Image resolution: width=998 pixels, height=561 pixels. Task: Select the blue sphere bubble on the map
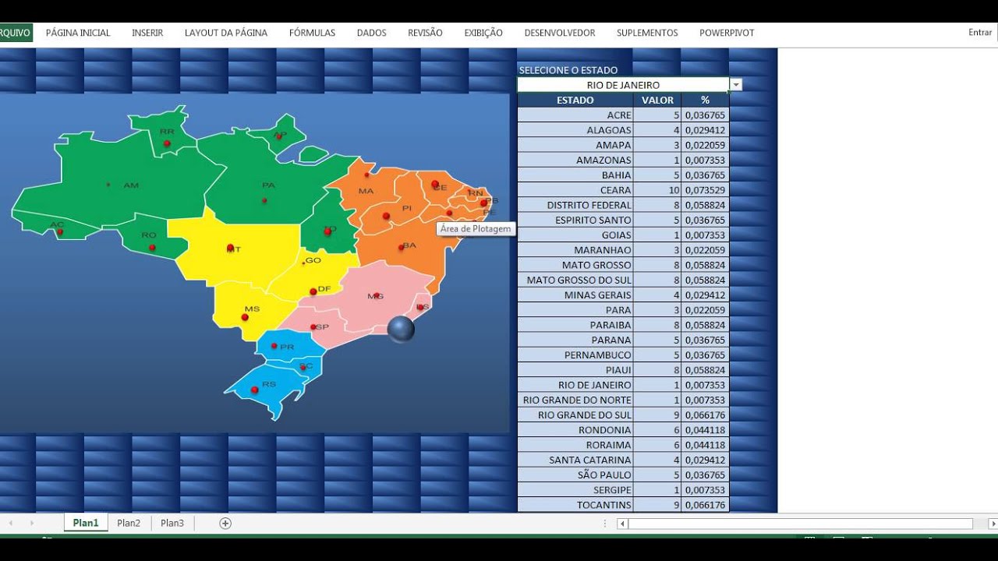(x=401, y=329)
